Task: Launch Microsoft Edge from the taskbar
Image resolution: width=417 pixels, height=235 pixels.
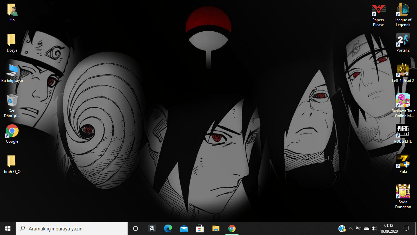Action: coord(168,228)
